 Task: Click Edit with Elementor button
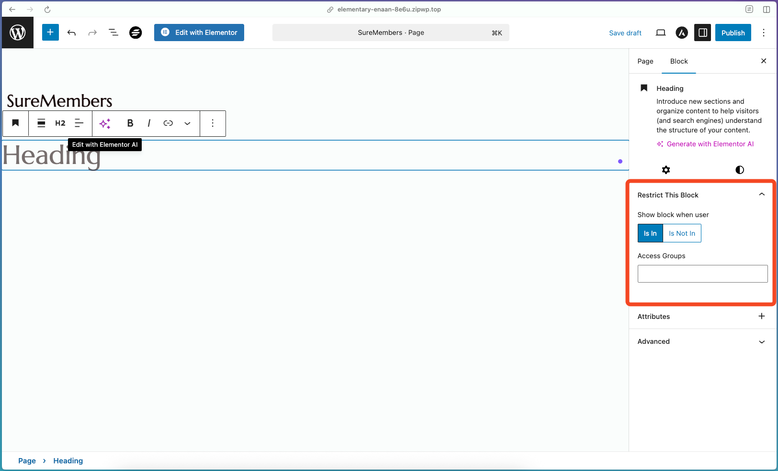point(199,33)
